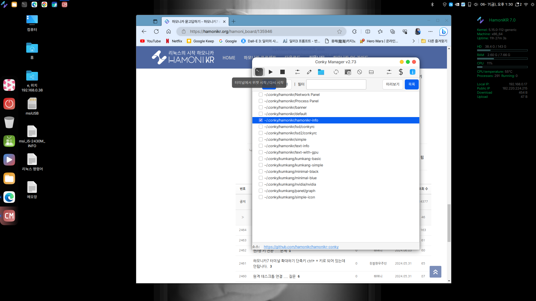Open theme folder with blue folder icon
536x301 pixels.
(x=321, y=72)
